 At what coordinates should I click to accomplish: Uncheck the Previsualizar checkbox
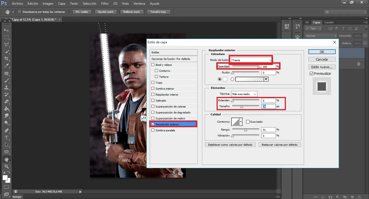(311, 74)
